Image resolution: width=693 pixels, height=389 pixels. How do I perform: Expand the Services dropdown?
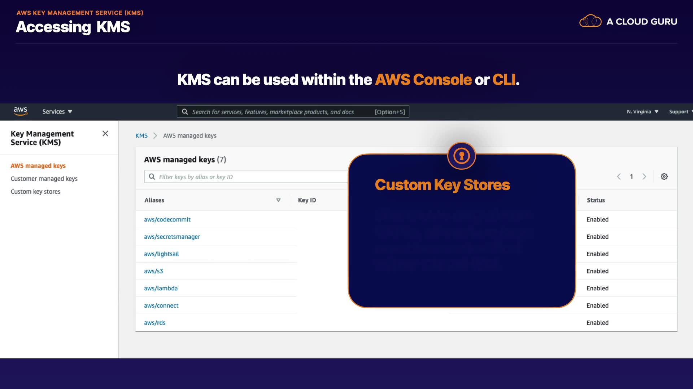tap(57, 112)
